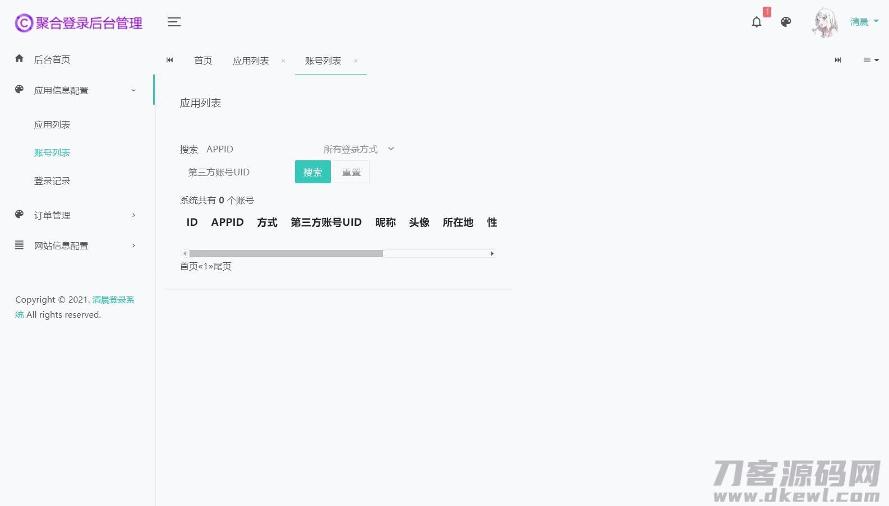Viewport: 889px width, 506px height.
Task: Open the 清晨 user dropdown
Action: click(864, 22)
